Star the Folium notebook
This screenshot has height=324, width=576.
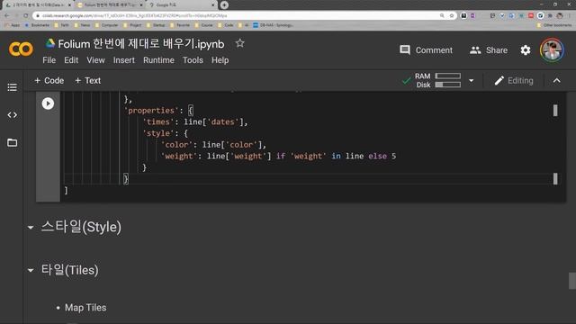[x=240, y=43]
